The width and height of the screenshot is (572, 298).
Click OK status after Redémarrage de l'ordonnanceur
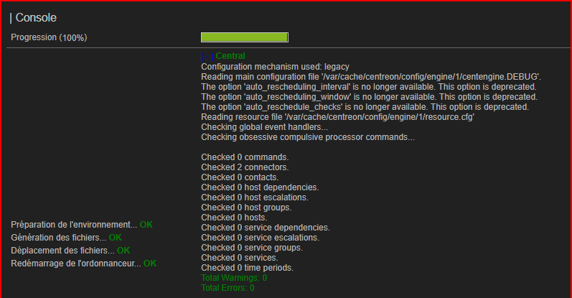[150, 264]
